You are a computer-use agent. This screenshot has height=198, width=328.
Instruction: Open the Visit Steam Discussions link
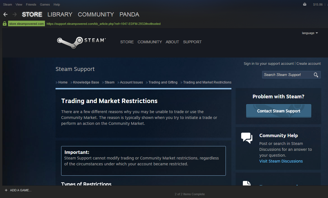[281, 161]
